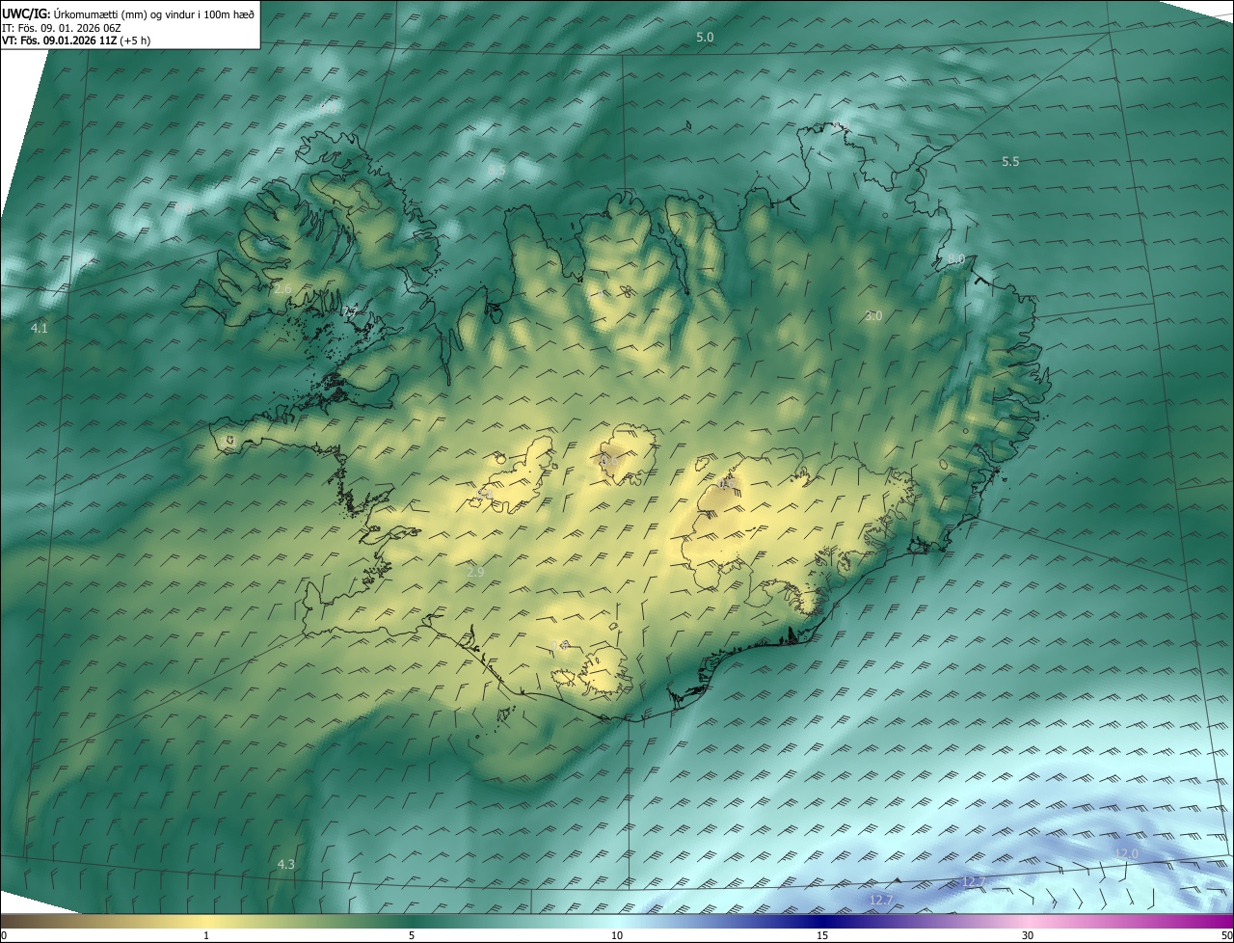Click the '5.5' value label on the map

pyautogui.click(x=1010, y=161)
